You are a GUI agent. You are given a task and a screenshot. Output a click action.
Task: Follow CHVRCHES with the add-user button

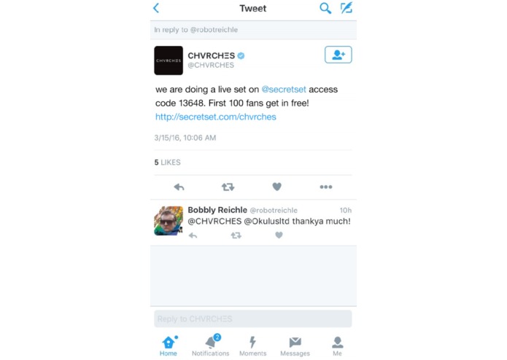pos(338,55)
